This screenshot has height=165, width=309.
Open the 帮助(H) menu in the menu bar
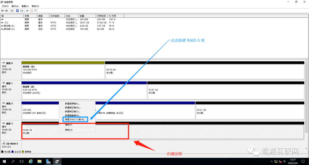point(35,6)
